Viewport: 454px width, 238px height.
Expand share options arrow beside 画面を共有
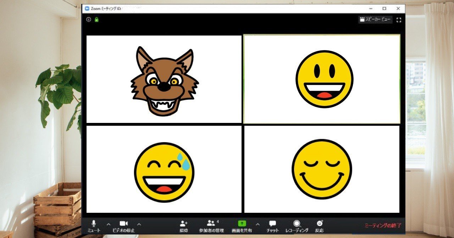click(x=258, y=224)
